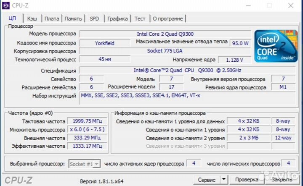Click the Intel Core 2 Quad logo

pyautogui.click(x=276, y=46)
